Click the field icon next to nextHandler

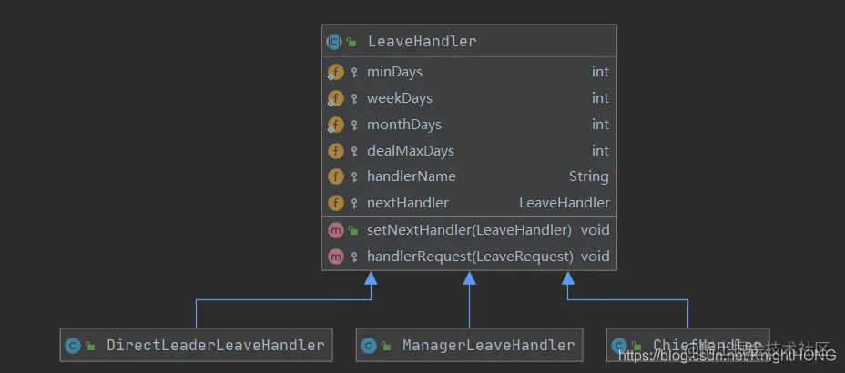pos(336,203)
